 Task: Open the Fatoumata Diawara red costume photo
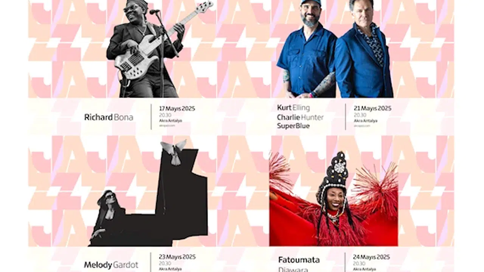click(334, 198)
